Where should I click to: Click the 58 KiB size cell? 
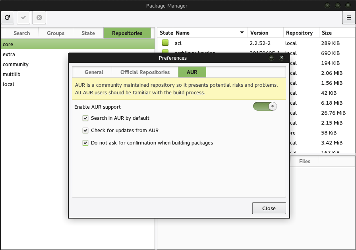coord(329,133)
